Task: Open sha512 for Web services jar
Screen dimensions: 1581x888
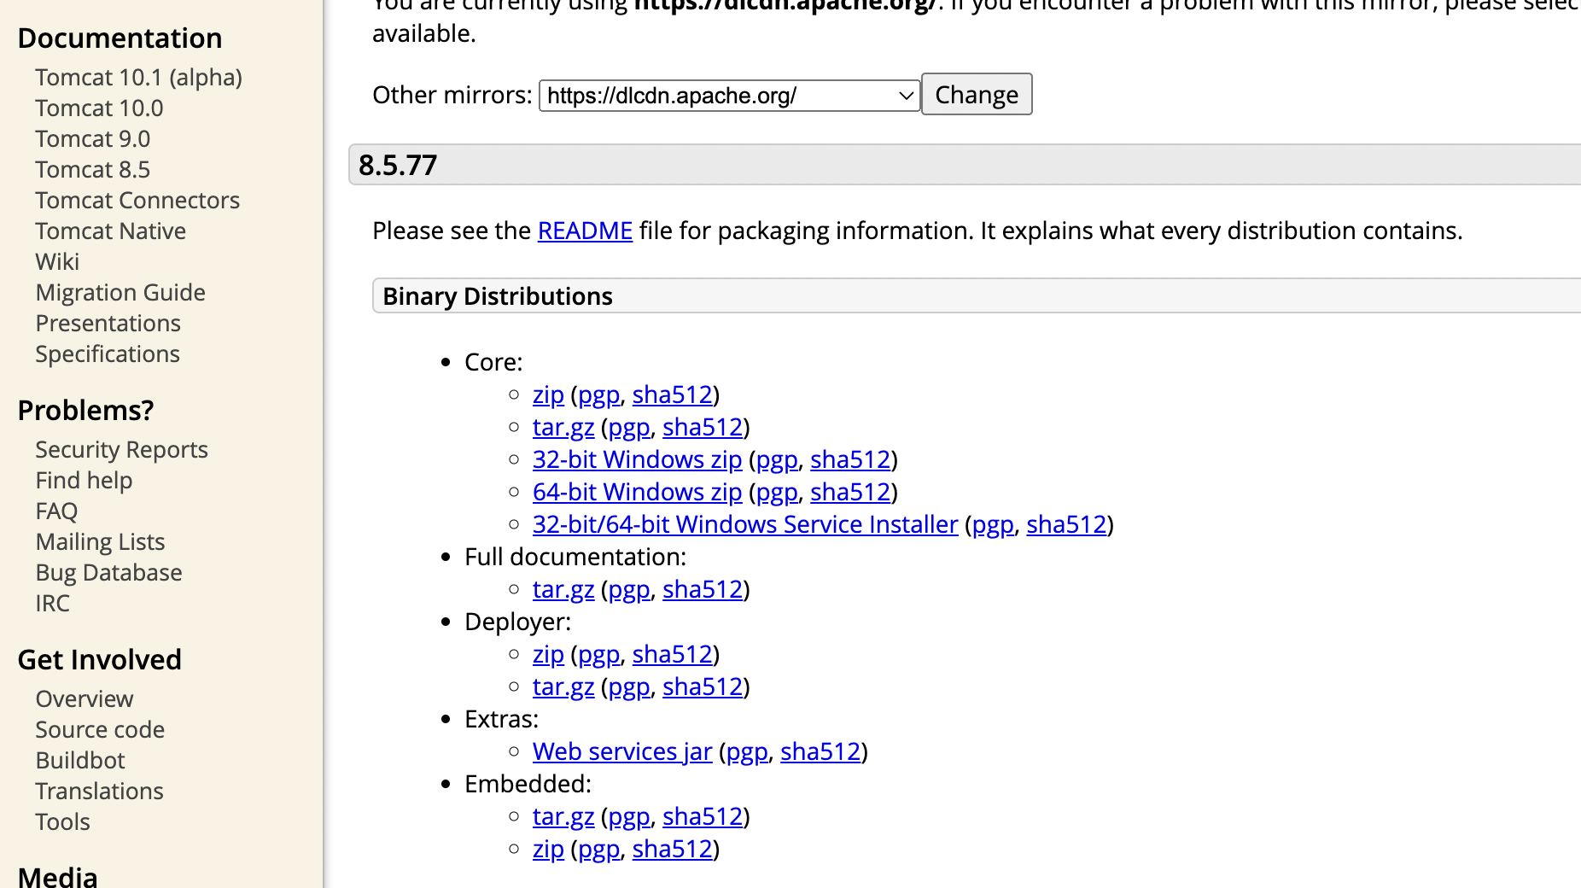Action: (x=820, y=751)
